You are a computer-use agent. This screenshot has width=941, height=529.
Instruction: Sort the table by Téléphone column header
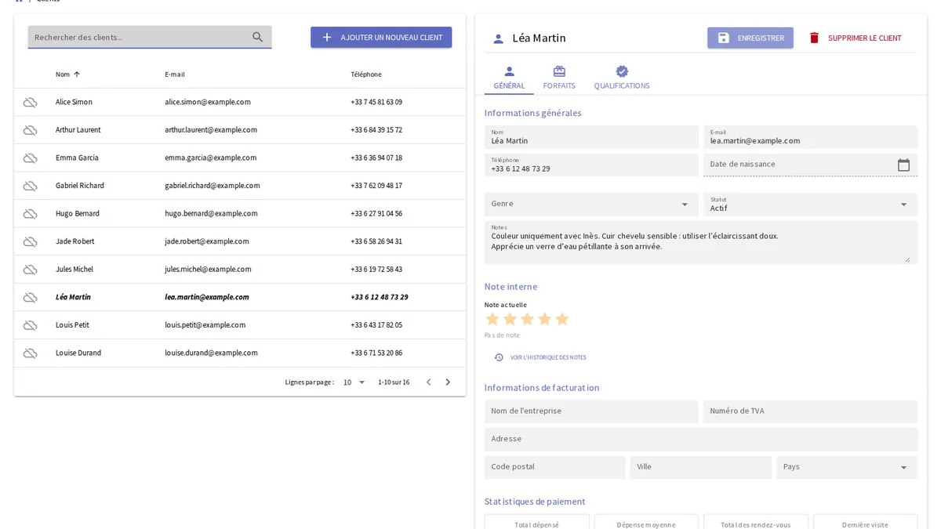(366, 74)
